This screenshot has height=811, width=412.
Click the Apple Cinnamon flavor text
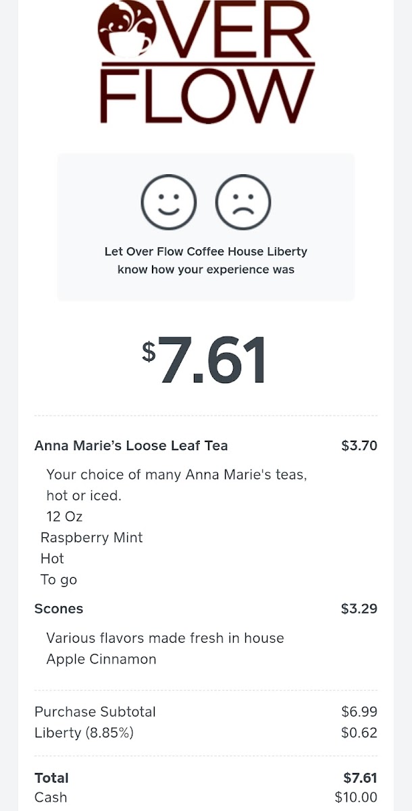101,659
